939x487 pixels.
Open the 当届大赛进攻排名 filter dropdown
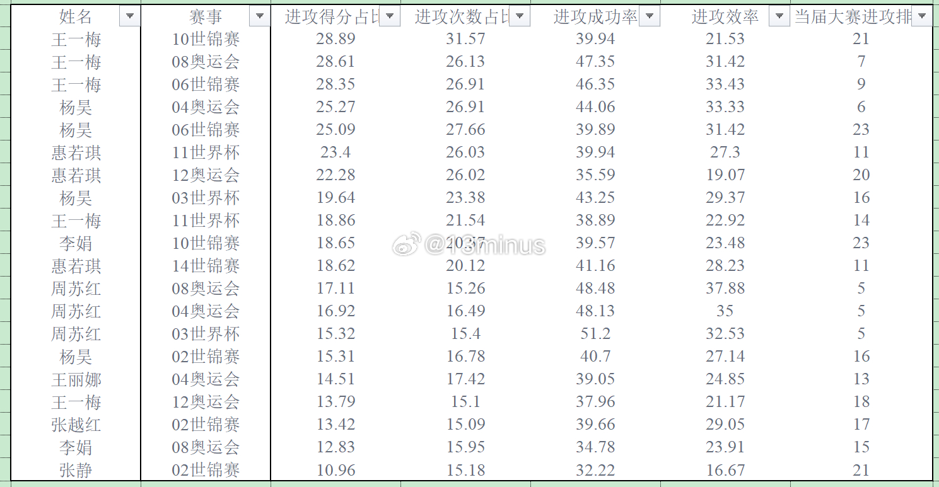(922, 17)
